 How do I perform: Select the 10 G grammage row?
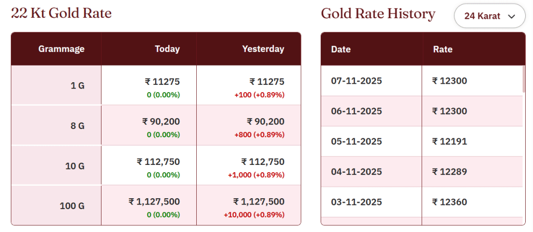tap(75, 166)
